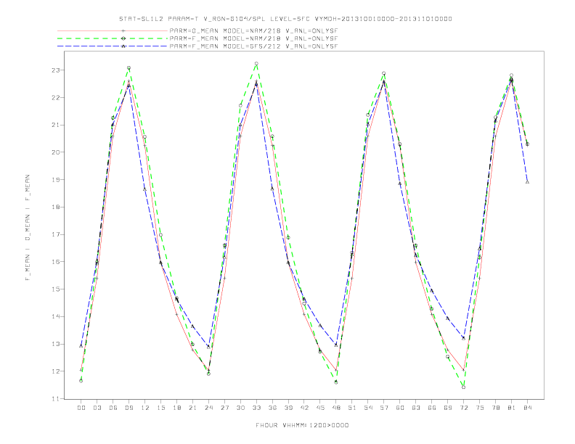Click green circle data point at hour 09 peak
This screenshot has height=444, width=575.
click(x=129, y=67)
